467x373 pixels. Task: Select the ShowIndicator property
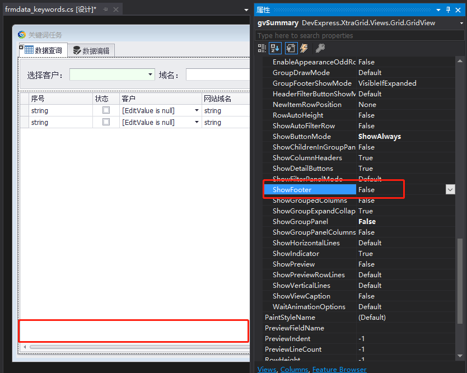pos(296,253)
